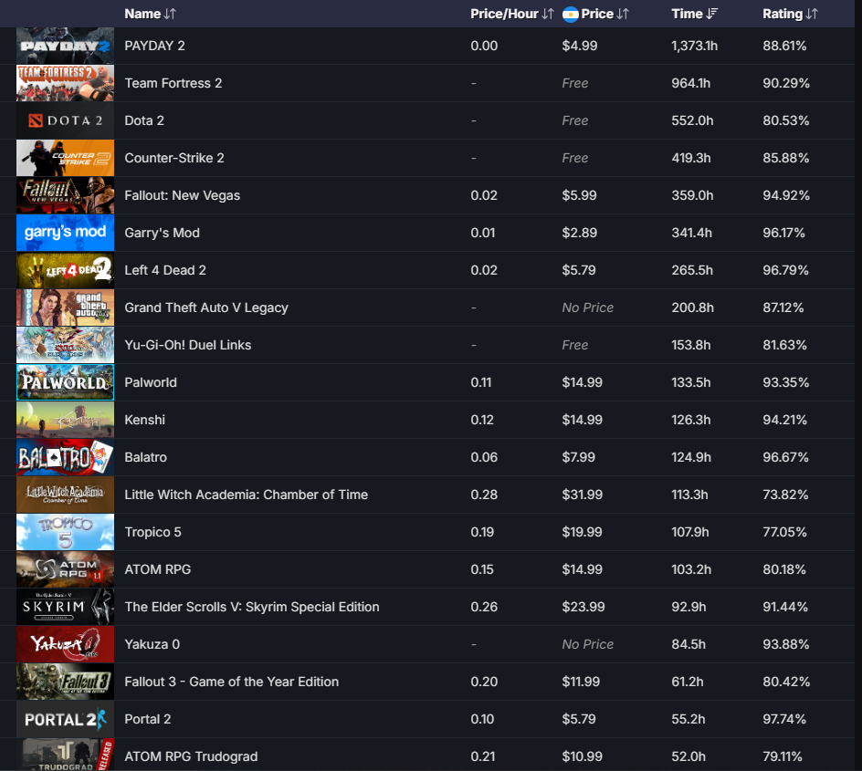The image size is (862, 771).
Task: Select the Yakuza 0 title
Action: (152, 643)
